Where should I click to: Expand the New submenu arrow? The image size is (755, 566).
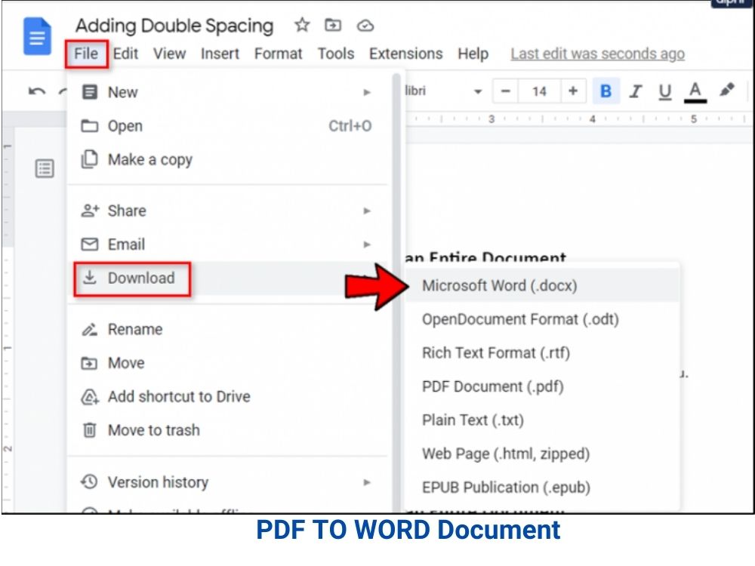(367, 92)
